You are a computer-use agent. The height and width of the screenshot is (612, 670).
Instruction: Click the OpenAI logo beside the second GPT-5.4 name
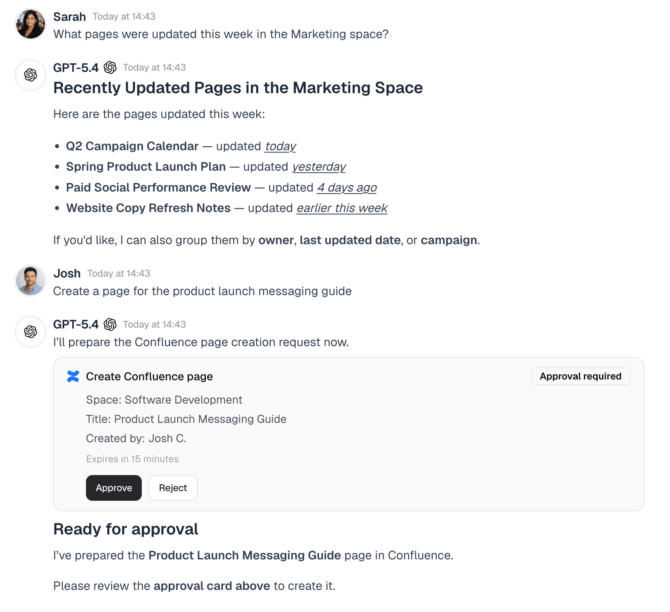click(x=110, y=324)
